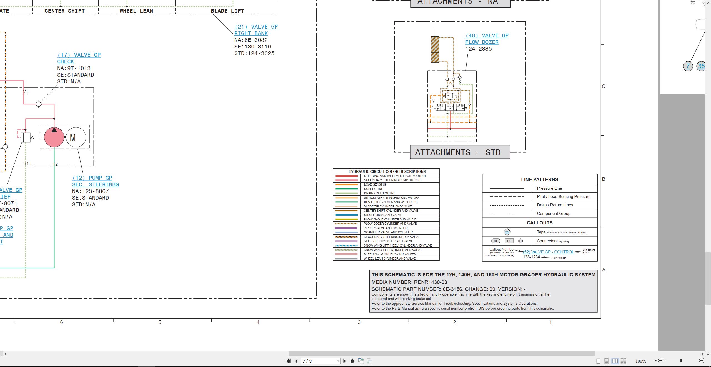Viewport: 711px width, 367px height.
Task: Open the (17) VALVE GP CHECK link
Action: coord(79,58)
